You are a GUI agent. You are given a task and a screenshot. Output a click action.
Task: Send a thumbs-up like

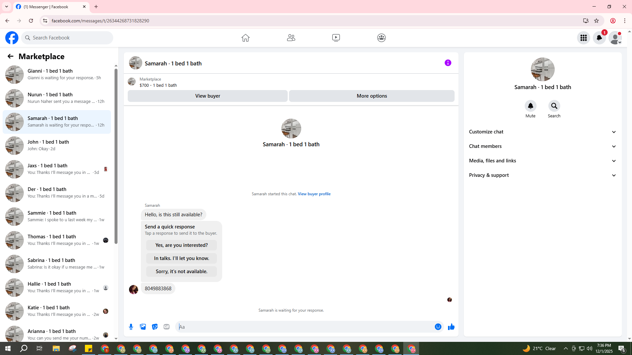click(451, 327)
